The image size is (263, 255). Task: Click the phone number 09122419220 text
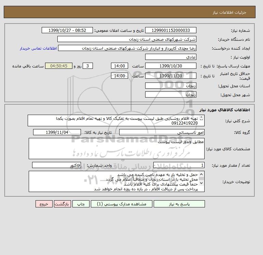(184, 123)
